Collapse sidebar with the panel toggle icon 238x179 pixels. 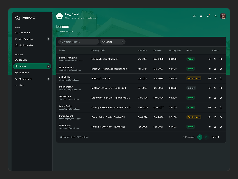pos(59,16)
